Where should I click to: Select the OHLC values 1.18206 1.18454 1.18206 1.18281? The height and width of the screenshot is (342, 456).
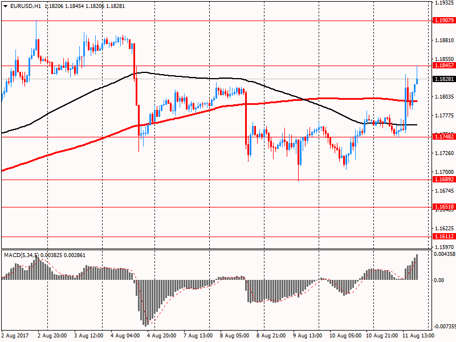pos(85,6)
